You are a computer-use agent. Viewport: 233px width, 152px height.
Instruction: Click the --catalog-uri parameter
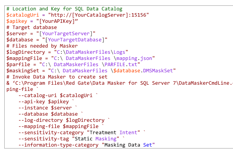[37, 96]
